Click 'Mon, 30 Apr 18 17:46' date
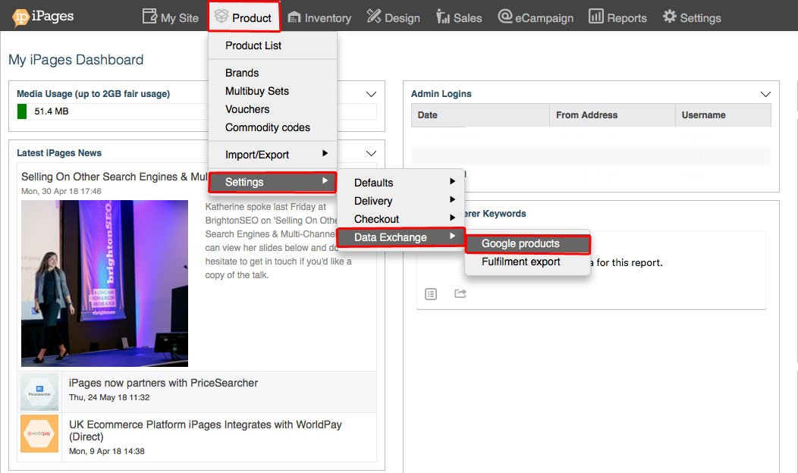Image resolution: width=798 pixels, height=473 pixels. point(61,191)
